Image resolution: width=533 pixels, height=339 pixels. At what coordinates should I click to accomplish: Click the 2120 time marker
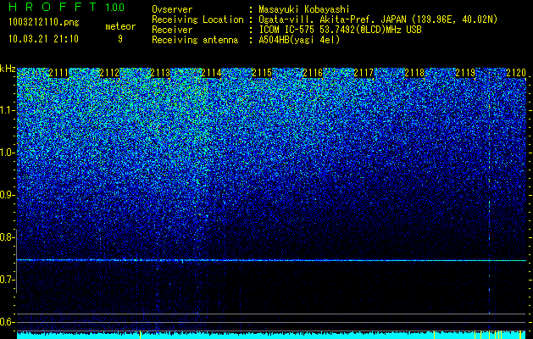516,73
